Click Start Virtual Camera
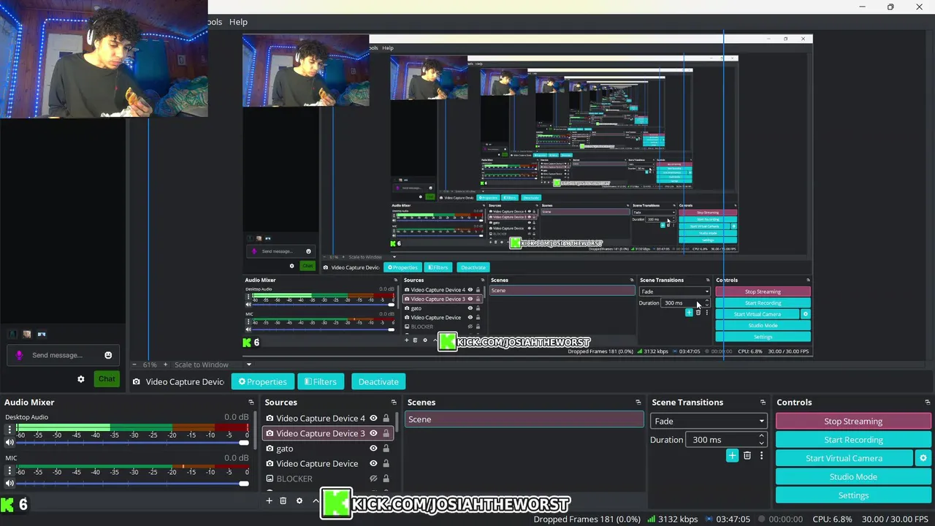This screenshot has height=526, width=935. pyautogui.click(x=844, y=458)
